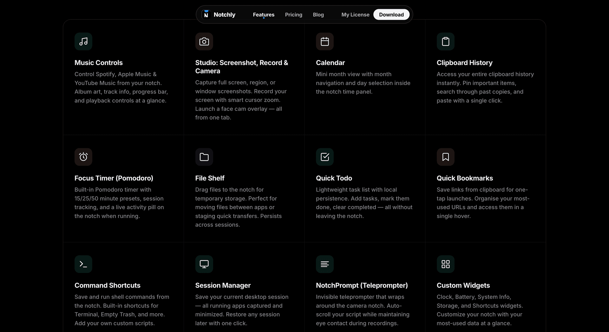Open the Features nav item

click(264, 15)
